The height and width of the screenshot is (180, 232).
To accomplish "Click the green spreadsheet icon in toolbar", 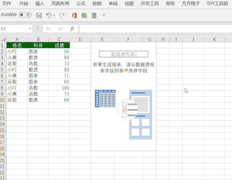I will coord(84,15).
